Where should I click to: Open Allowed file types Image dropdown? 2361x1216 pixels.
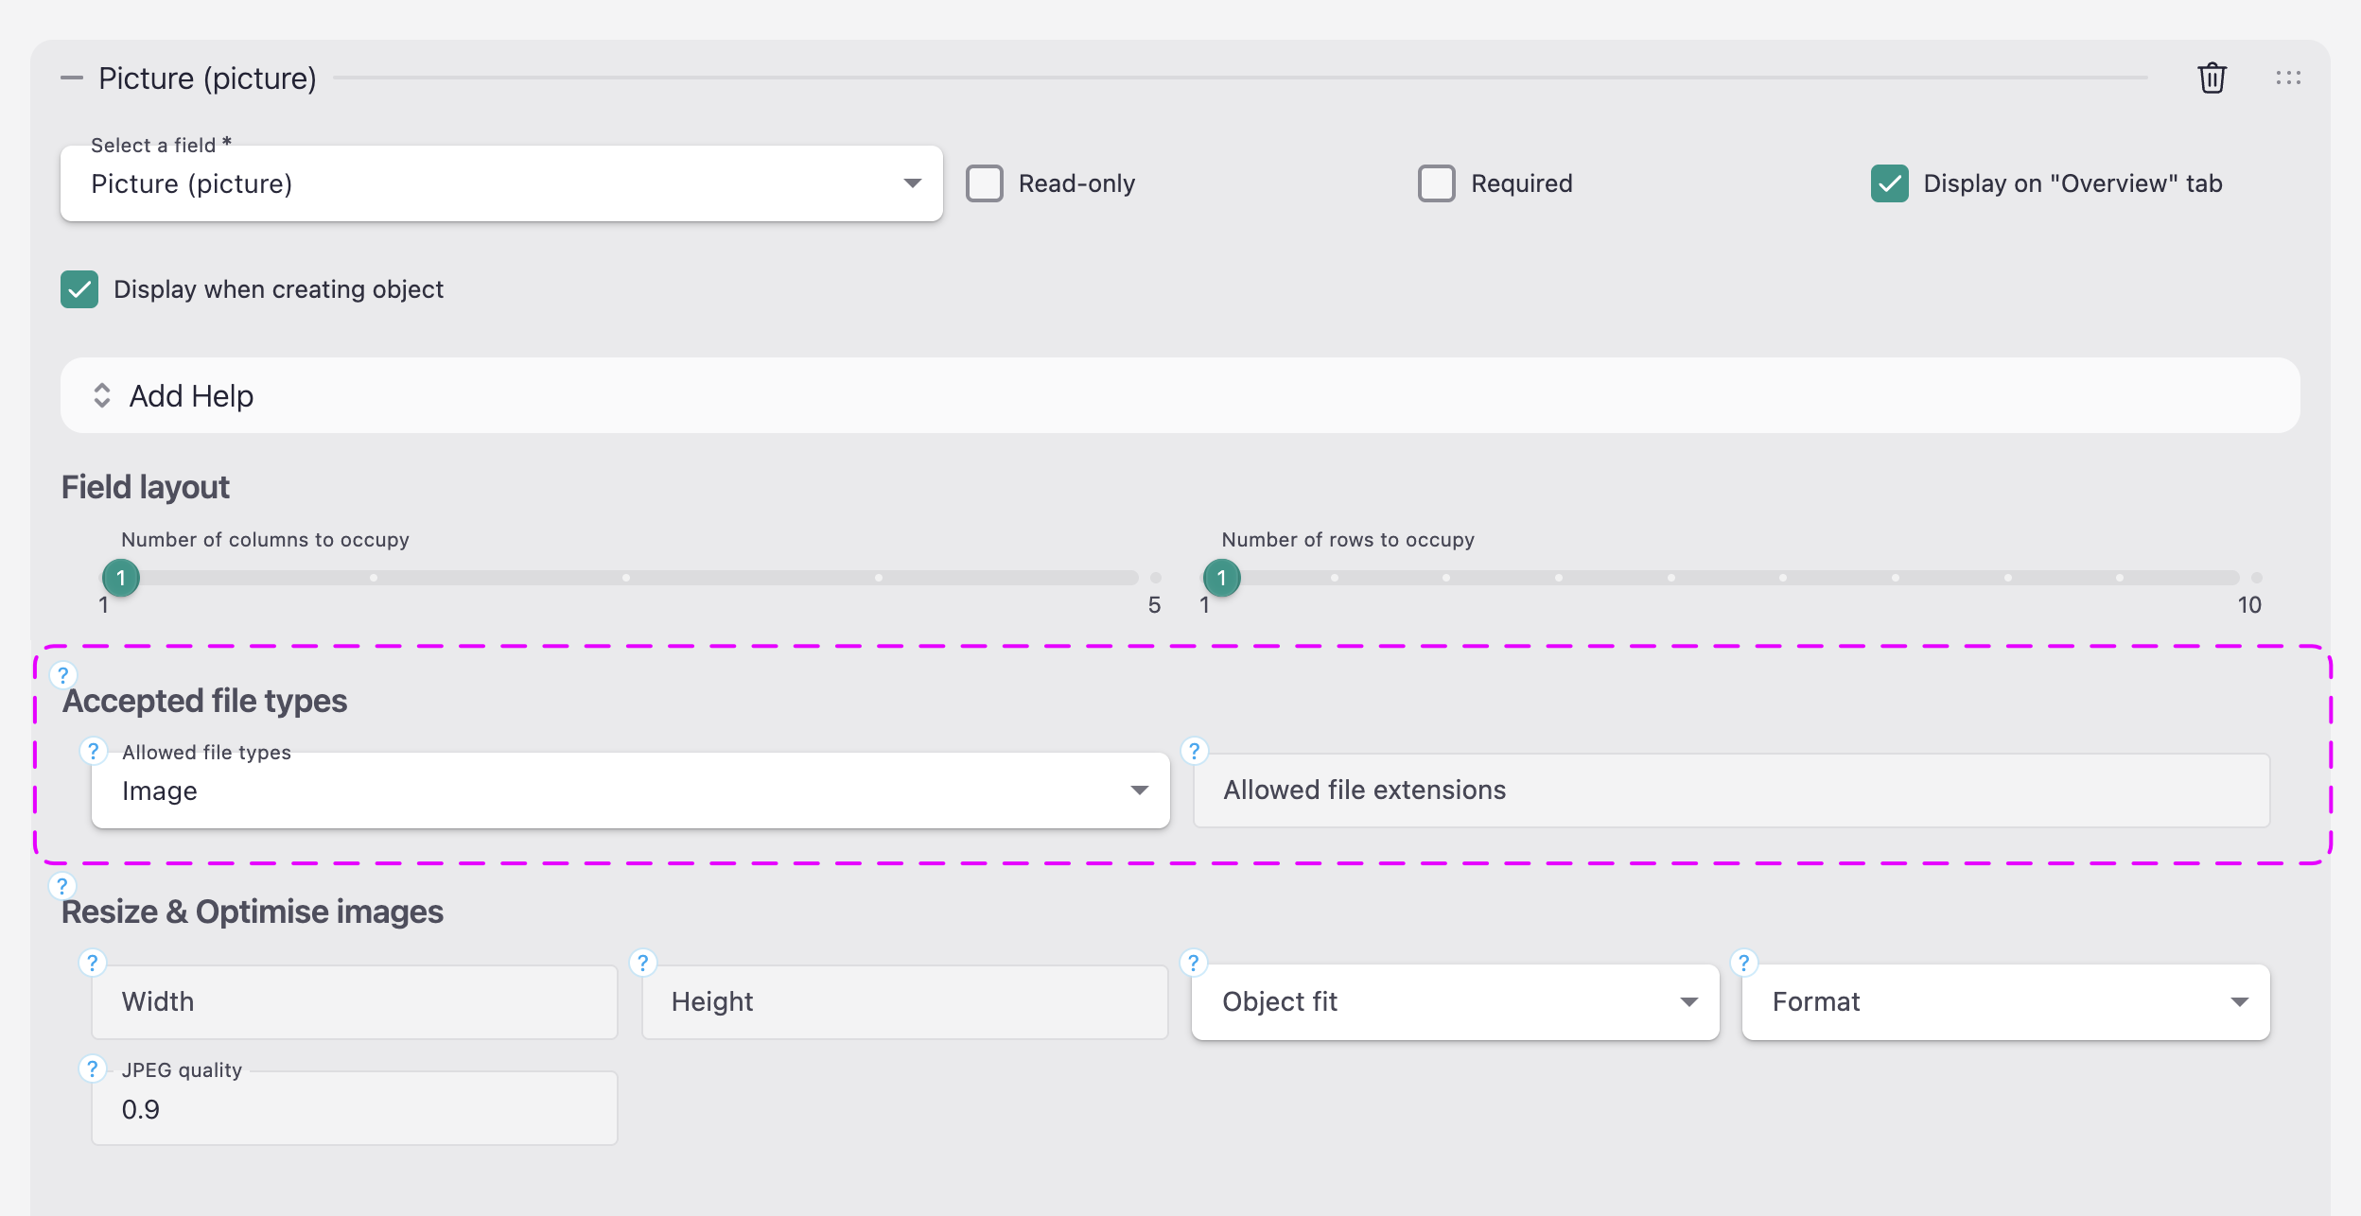pyautogui.click(x=631, y=790)
